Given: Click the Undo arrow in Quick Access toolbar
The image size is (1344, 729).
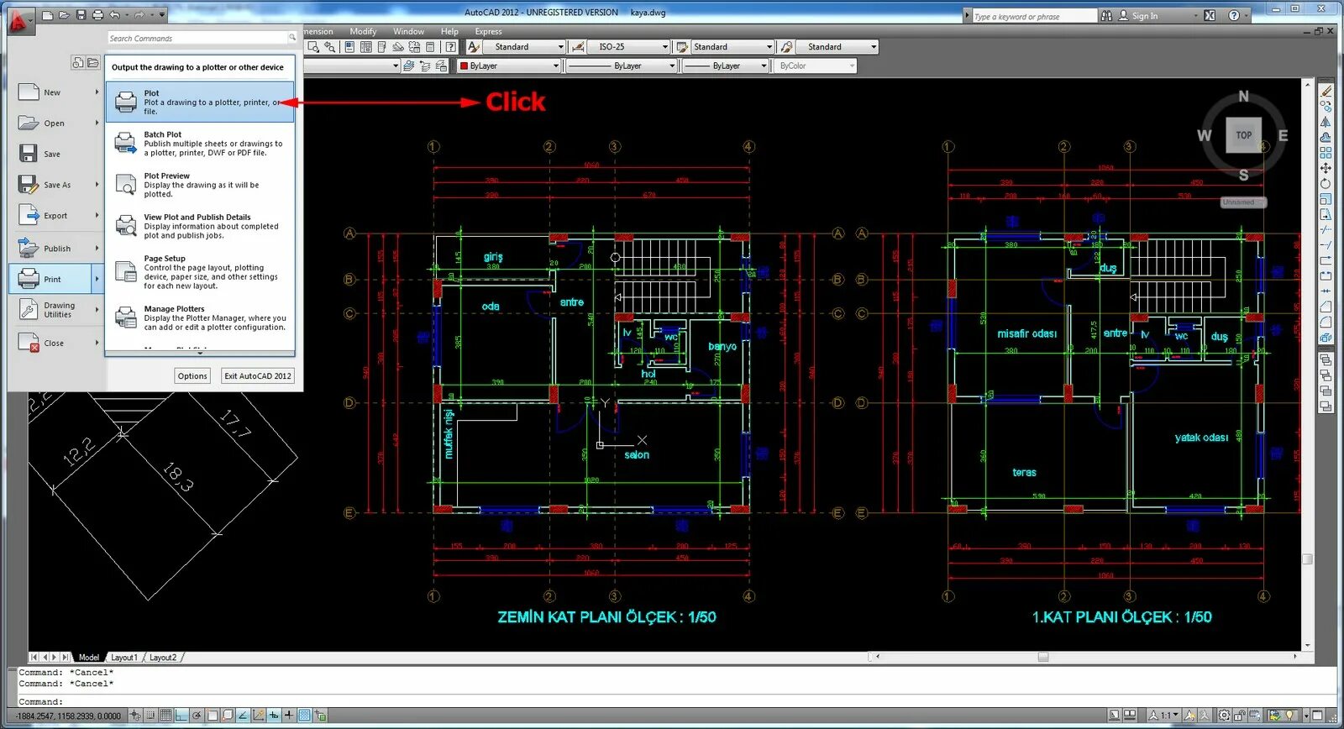Looking at the screenshot, I should pos(115,15).
